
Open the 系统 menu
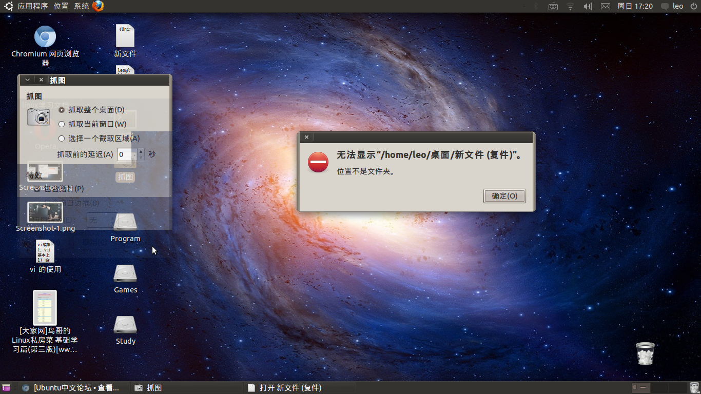click(x=81, y=6)
